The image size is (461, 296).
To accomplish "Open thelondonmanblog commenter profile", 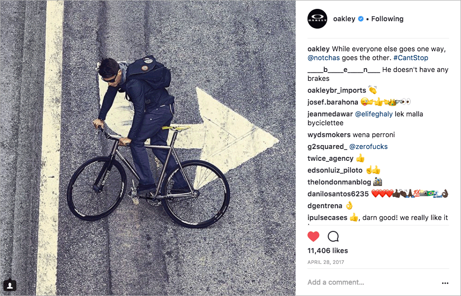I will [339, 182].
